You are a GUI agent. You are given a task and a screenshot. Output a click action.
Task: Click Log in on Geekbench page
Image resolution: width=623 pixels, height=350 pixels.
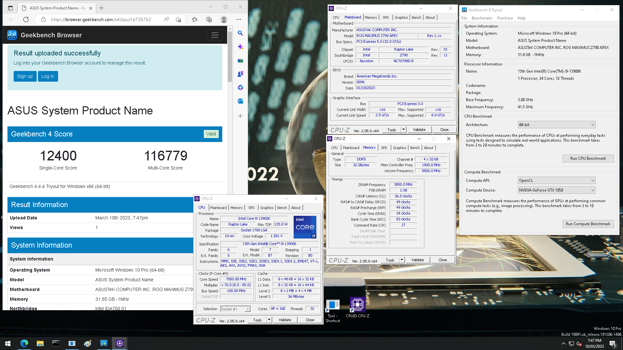[48, 76]
